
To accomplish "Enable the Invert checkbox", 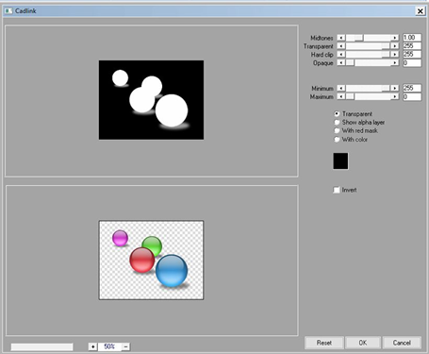I will pos(337,190).
